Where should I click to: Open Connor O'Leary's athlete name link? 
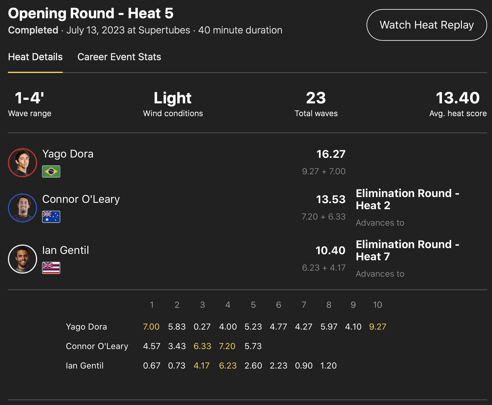point(81,199)
